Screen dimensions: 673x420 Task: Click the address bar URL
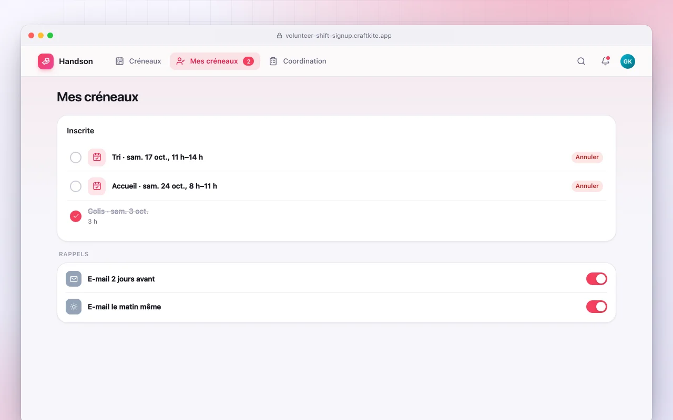pyautogui.click(x=339, y=36)
